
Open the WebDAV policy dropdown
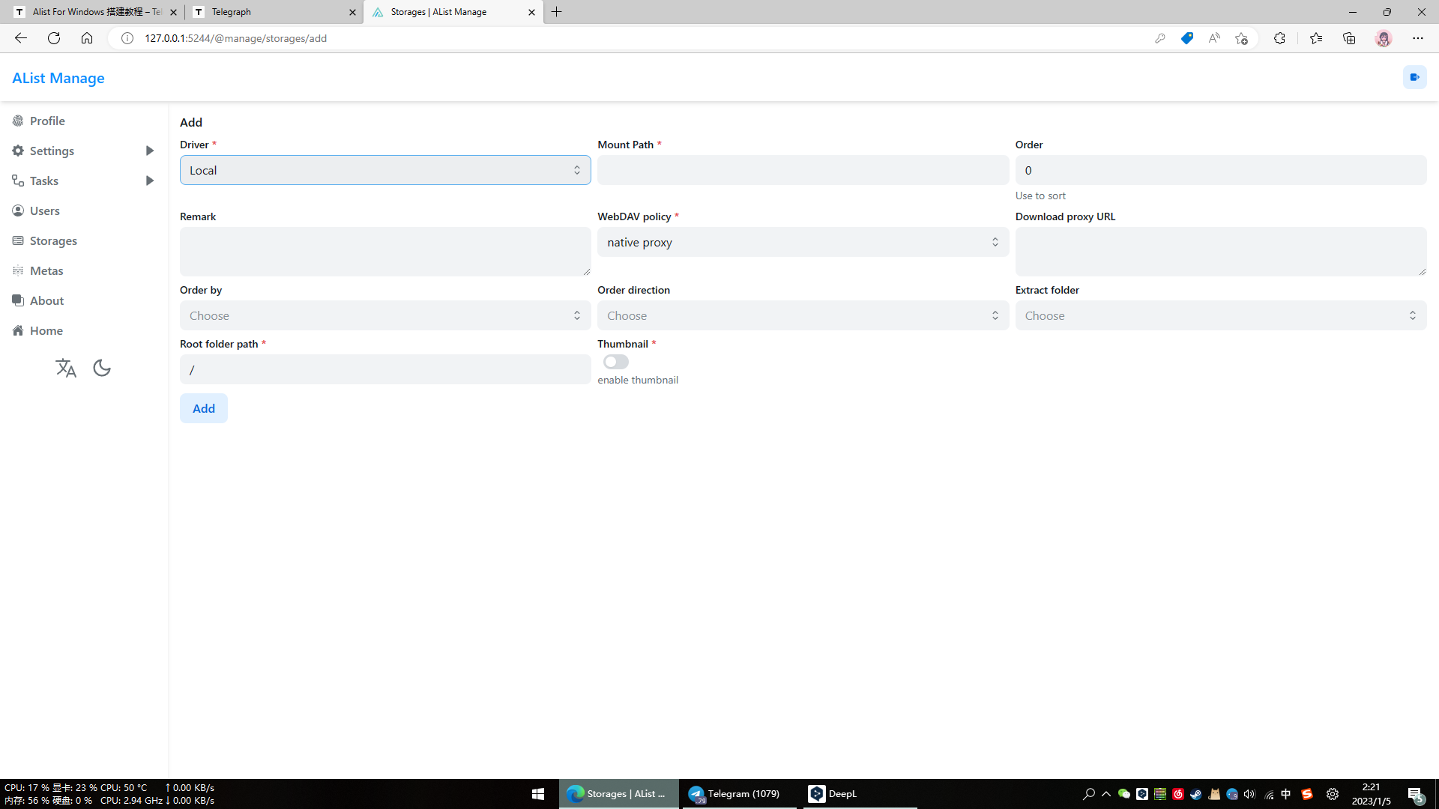pyautogui.click(x=802, y=242)
